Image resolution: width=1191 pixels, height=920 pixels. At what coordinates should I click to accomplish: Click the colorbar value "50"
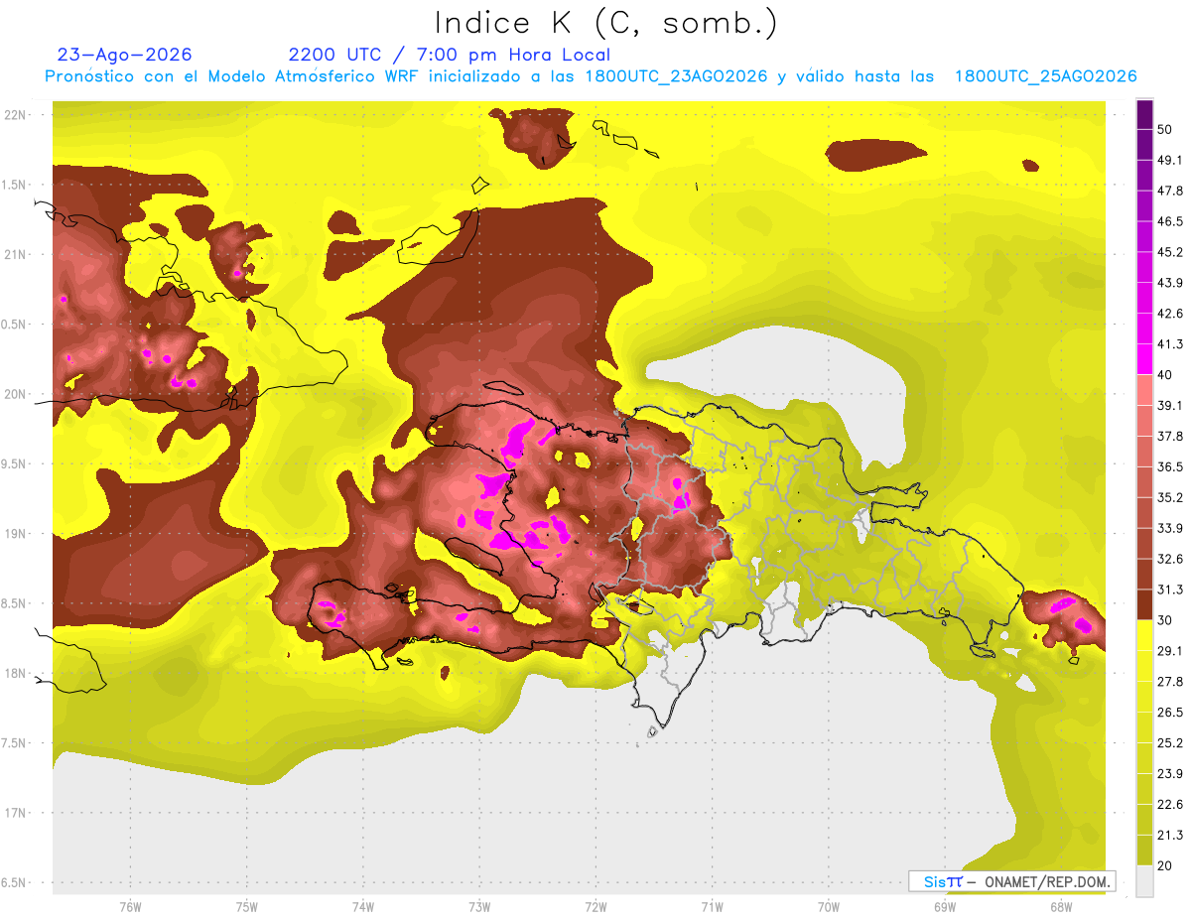[1165, 129]
